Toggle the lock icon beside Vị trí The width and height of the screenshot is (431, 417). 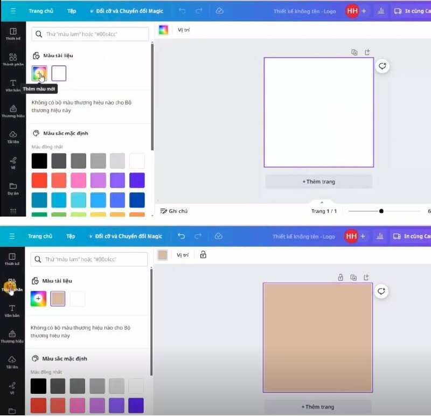pyautogui.click(x=203, y=255)
